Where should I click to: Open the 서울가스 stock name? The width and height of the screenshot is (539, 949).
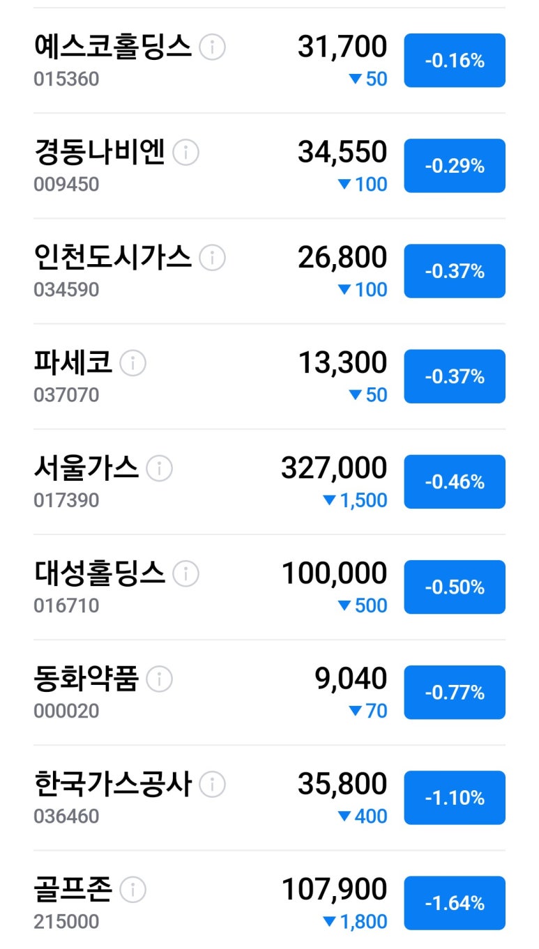[x=86, y=468]
